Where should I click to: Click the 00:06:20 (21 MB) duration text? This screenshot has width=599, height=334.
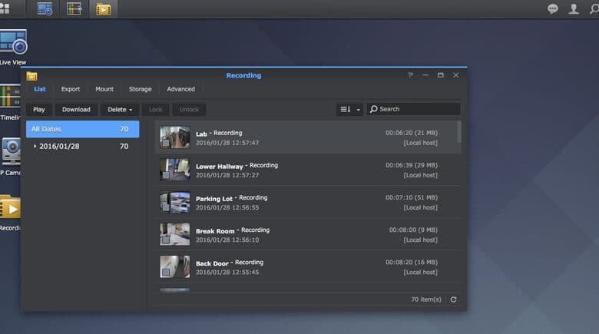tap(412, 133)
